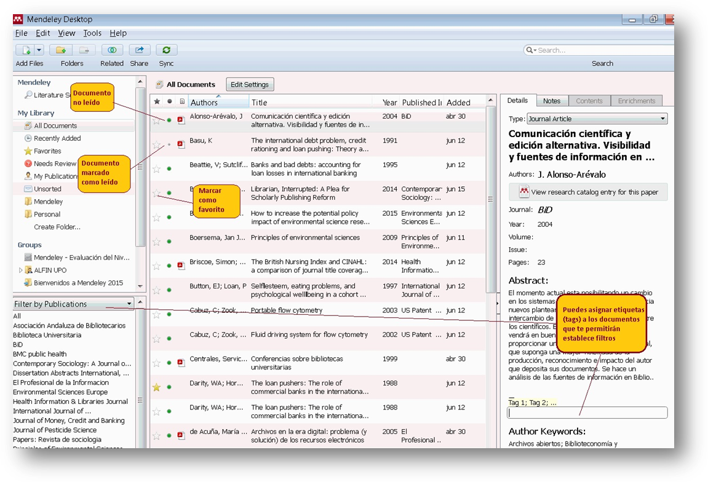Switch to the Contents tab

point(589,101)
